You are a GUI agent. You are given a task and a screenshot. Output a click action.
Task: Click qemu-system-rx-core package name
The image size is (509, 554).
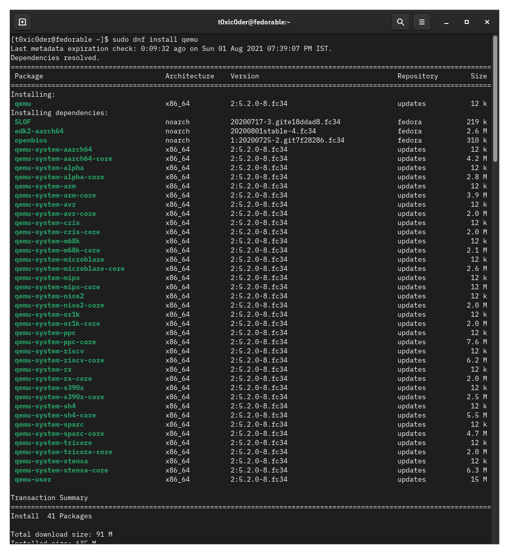(53, 379)
